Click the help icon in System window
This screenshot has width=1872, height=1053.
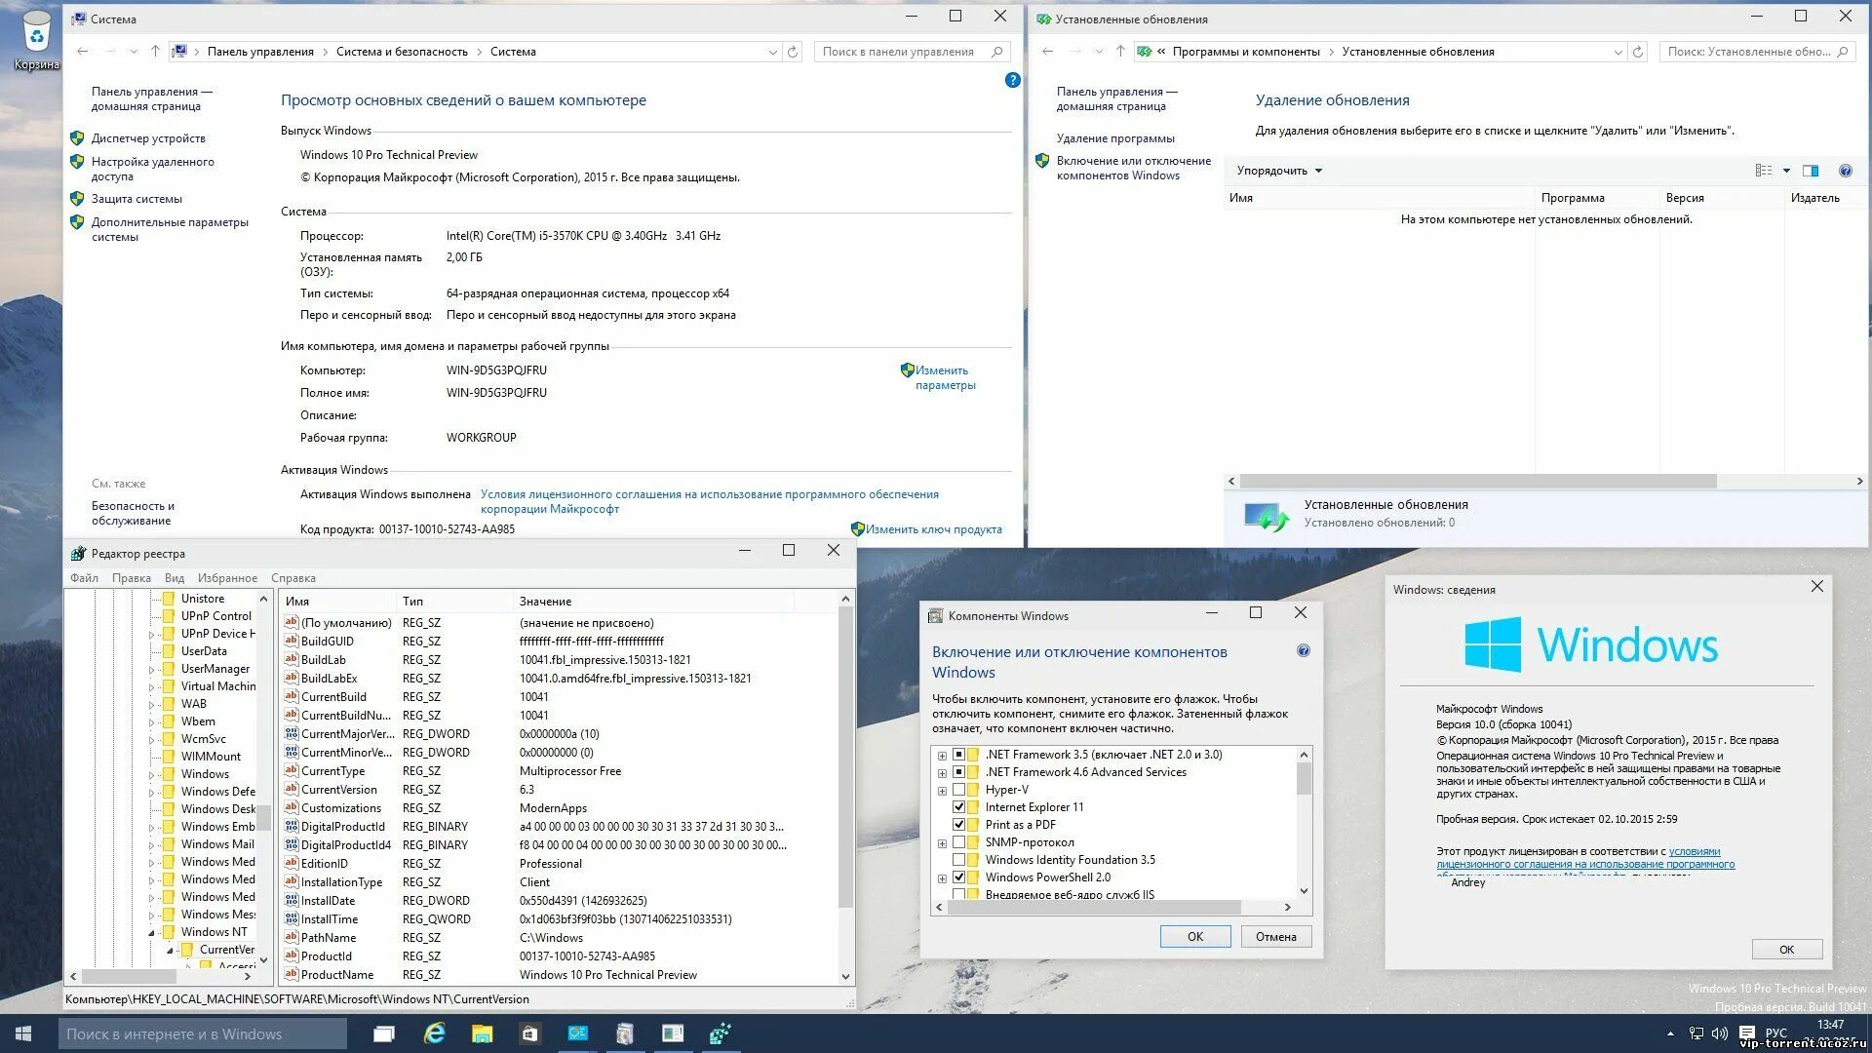[x=1012, y=80]
